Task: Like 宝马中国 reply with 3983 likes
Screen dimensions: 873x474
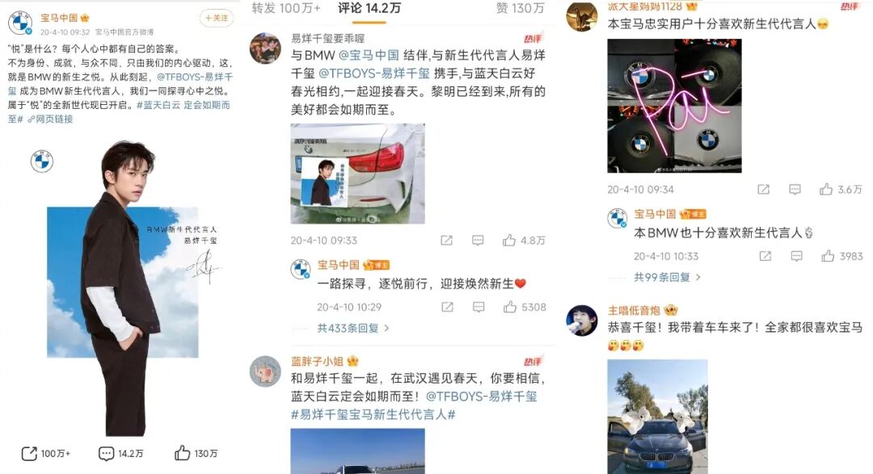Action: tap(828, 256)
